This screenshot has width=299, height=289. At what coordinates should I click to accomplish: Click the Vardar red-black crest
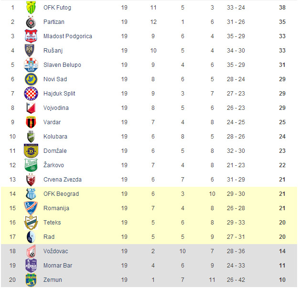pyautogui.click(x=31, y=122)
